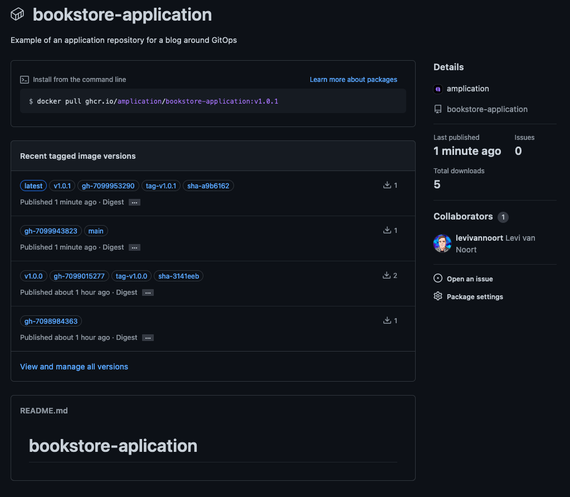The image size is (570, 497).
Task: Click the download icon in the v1.0.0 row
Action: coord(387,275)
